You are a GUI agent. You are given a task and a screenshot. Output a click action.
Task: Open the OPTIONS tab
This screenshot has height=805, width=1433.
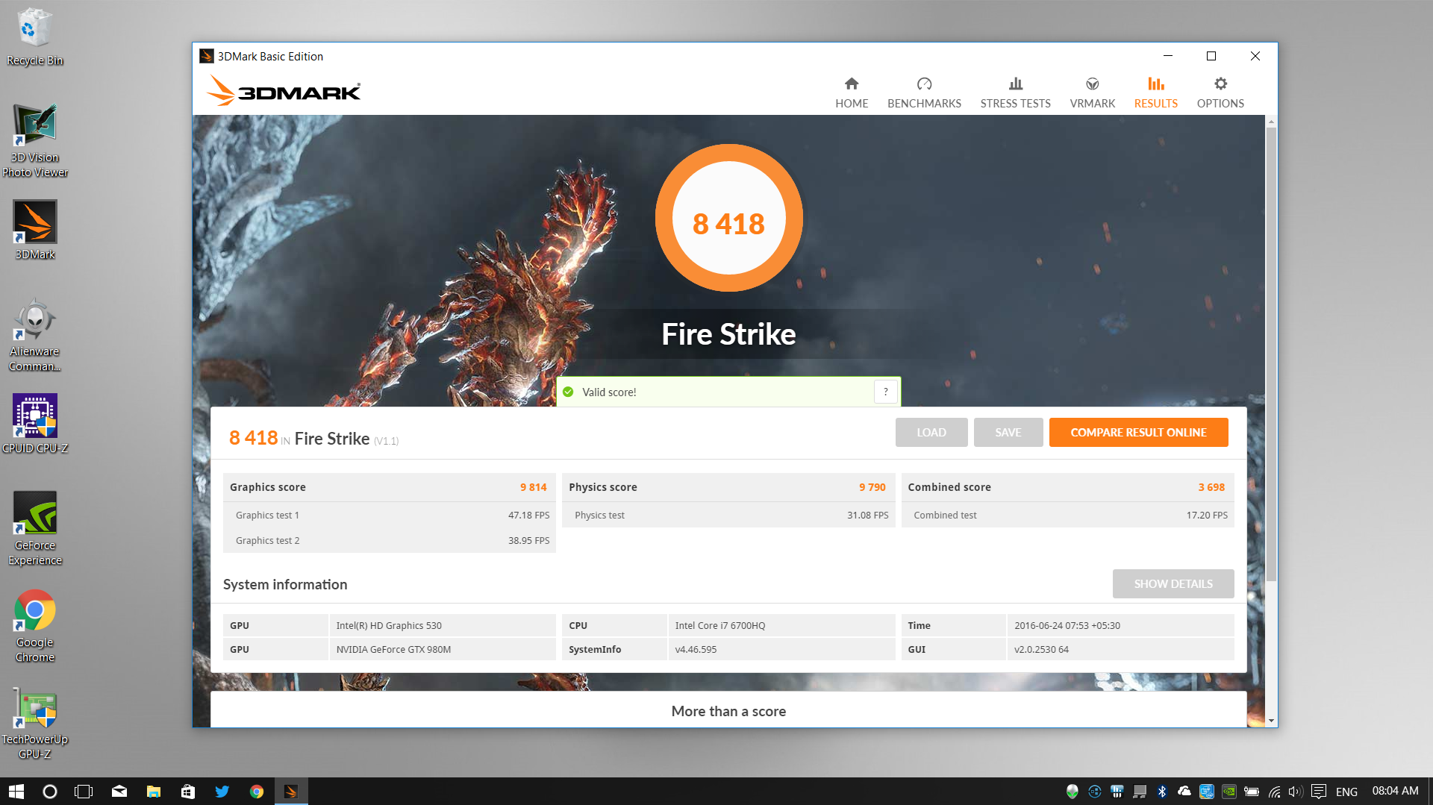pyautogui.click(x=1220, y=93)
